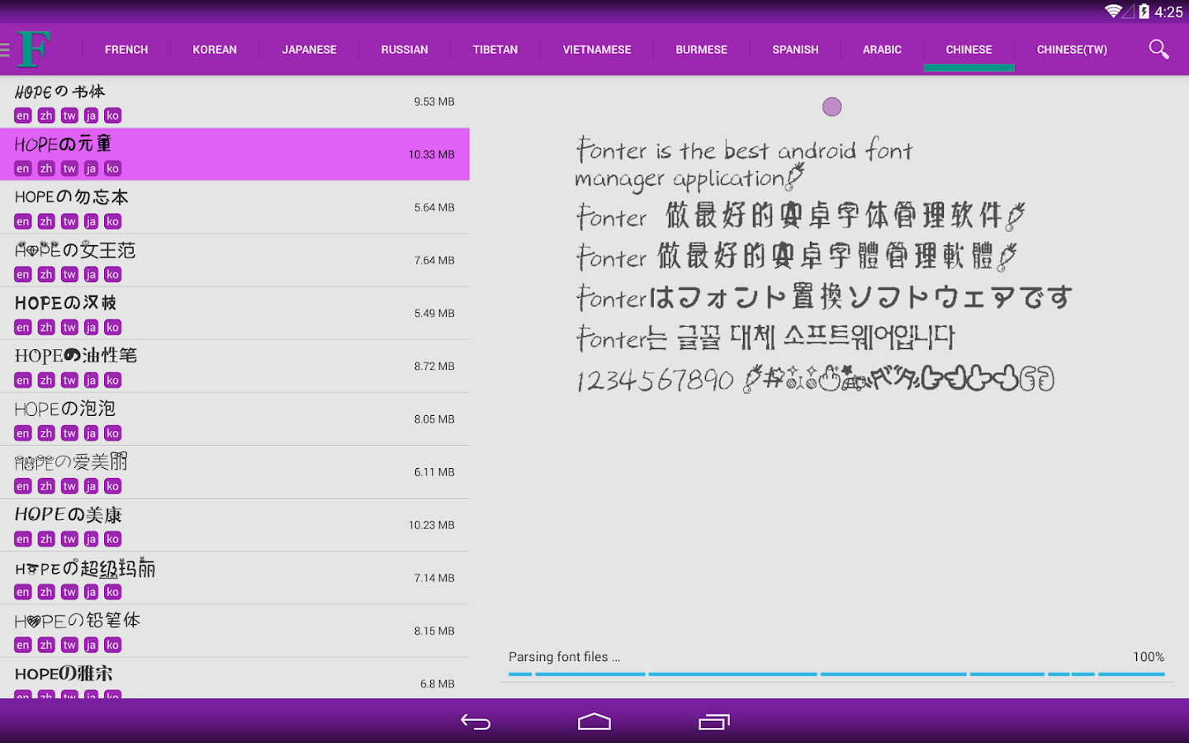Tap the battery status icon

[1144, 12]
